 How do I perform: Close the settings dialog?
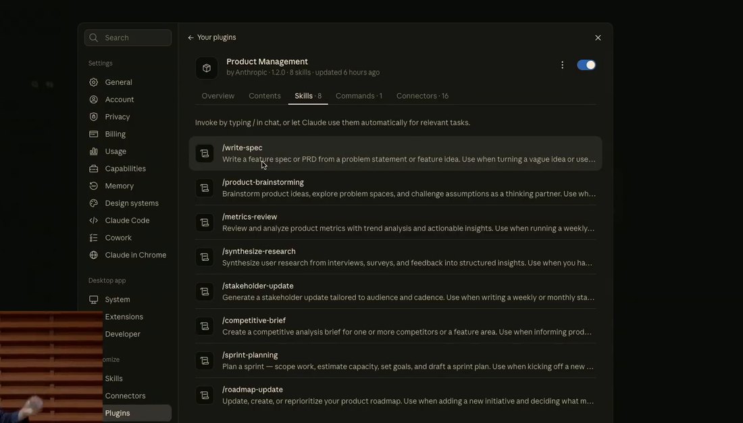click(x=598, y=38)
